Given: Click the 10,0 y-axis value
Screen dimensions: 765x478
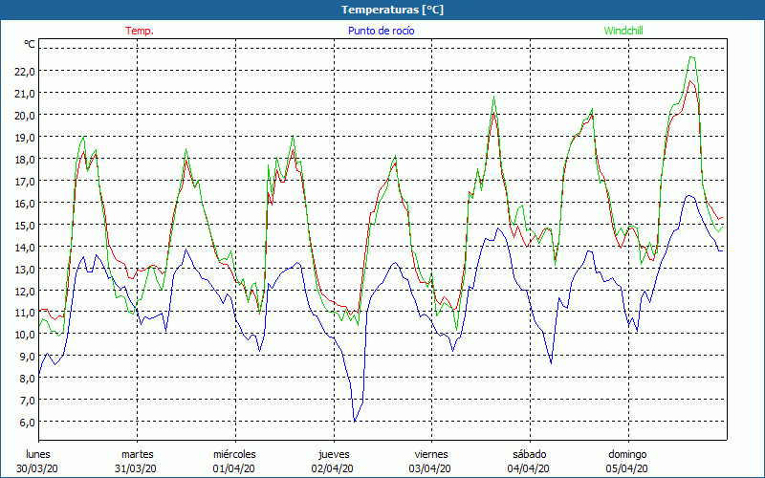Looking at the screenshot, I should [26, 334].
